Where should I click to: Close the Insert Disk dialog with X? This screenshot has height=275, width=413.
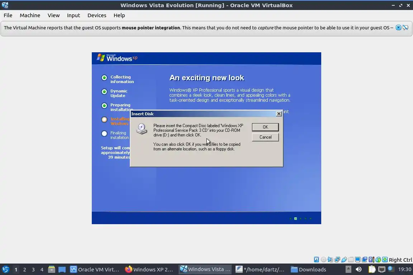(279, 114)
